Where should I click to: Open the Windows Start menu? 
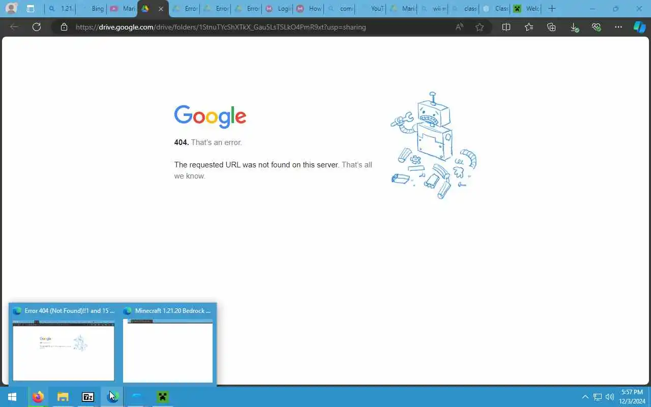(12, 397)
